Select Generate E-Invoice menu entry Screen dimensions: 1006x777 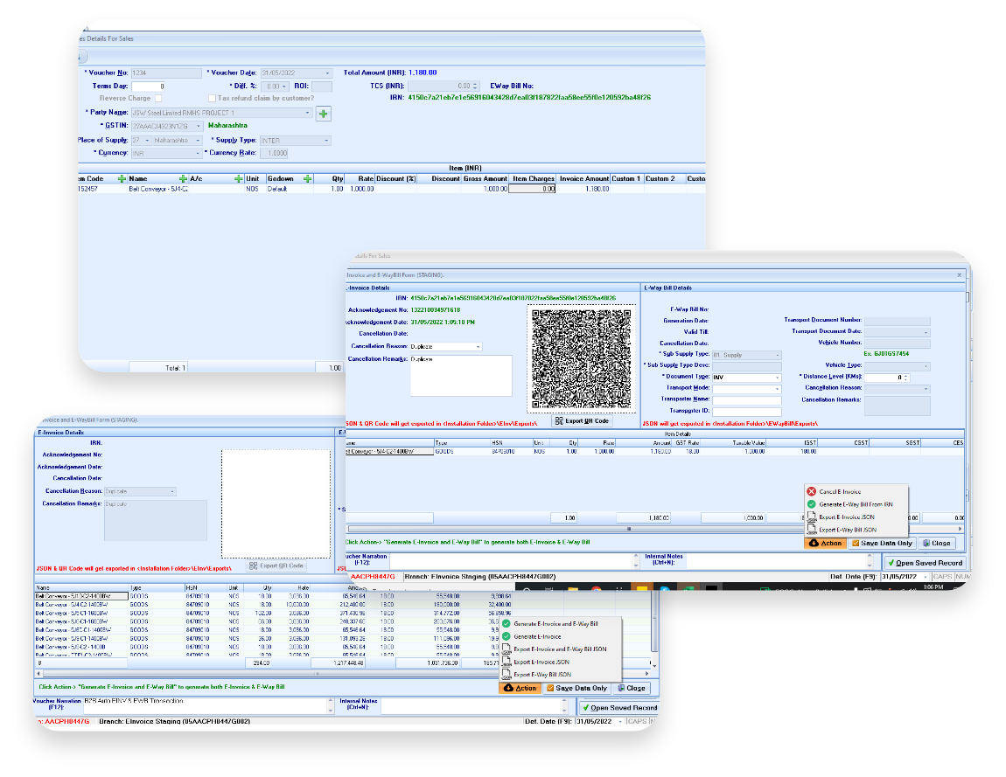537,636
